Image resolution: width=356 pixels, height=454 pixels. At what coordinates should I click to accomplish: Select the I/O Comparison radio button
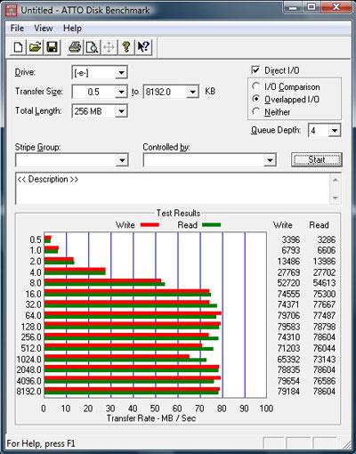(255, 86)
